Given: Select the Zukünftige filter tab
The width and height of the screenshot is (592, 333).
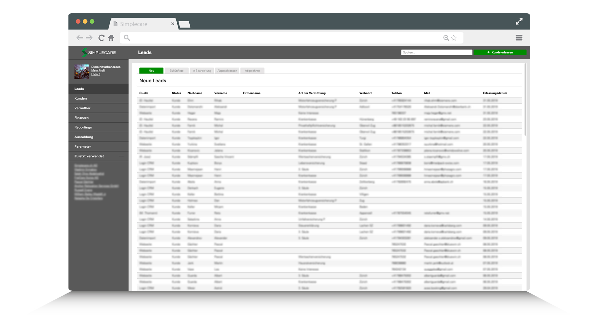Looking at the screenshot, I should pyautogui.click(x=176, y=70).
